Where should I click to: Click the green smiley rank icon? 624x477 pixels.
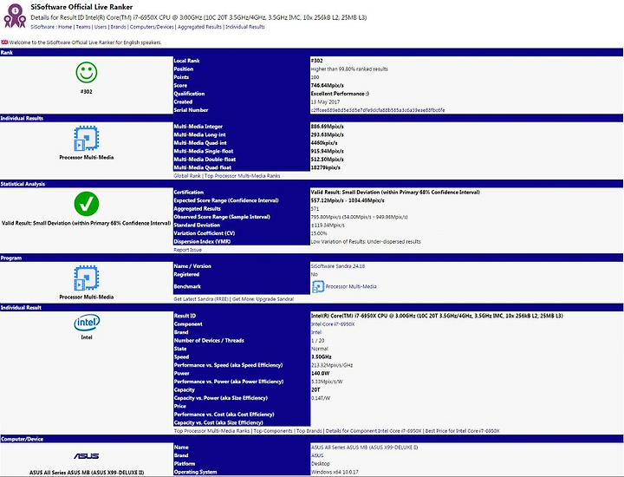[x=87, y=73]
